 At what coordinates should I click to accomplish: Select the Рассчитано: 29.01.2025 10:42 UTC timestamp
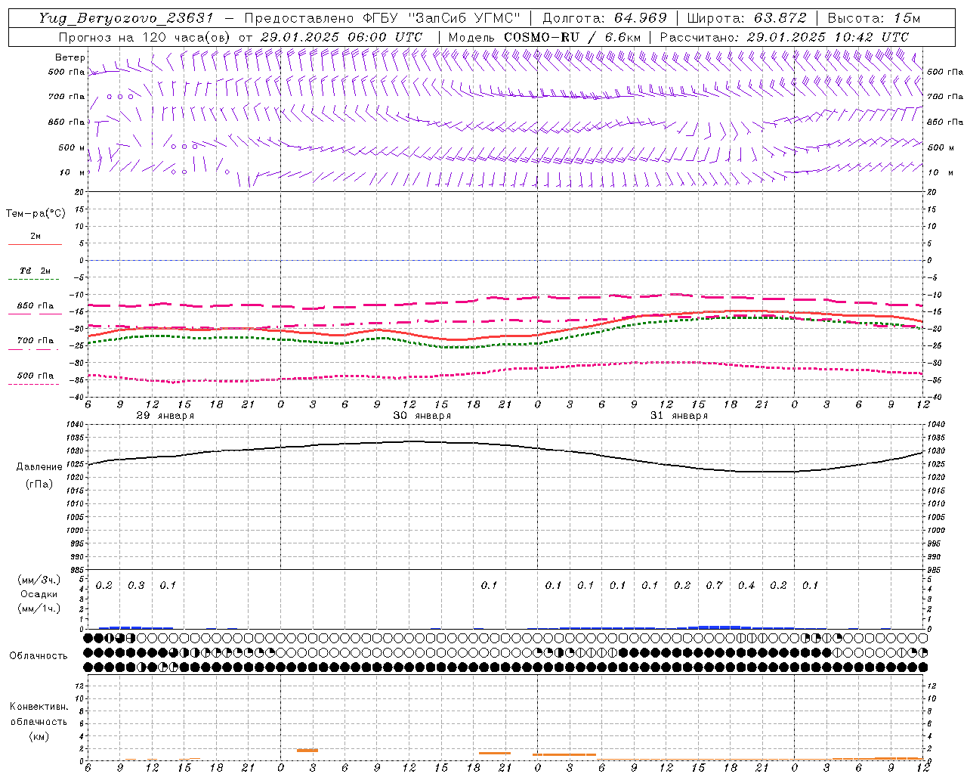click(784, 37)
